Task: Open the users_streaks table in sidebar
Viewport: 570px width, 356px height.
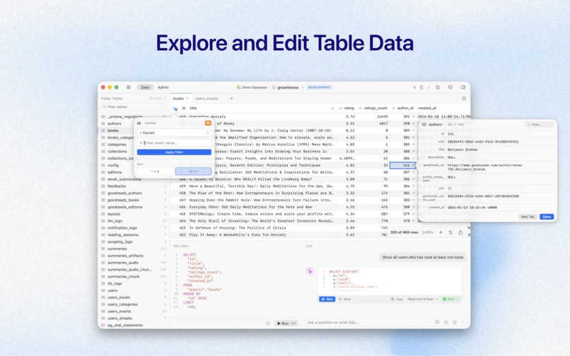Action: pos(120,319)
